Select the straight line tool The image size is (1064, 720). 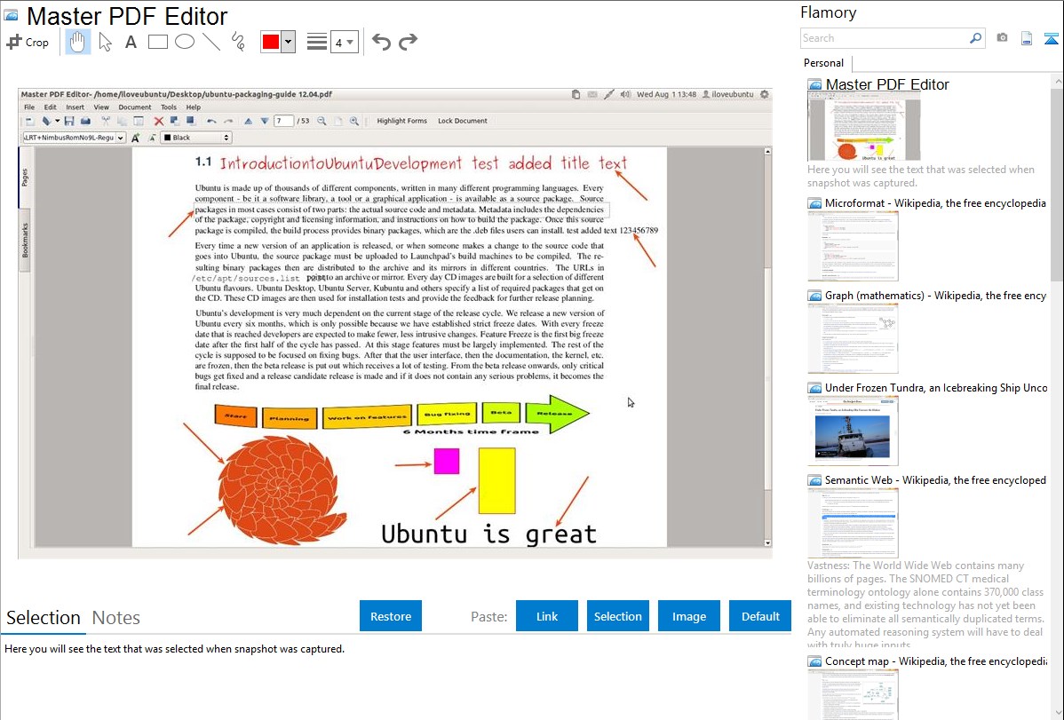(x=211, y=42)
